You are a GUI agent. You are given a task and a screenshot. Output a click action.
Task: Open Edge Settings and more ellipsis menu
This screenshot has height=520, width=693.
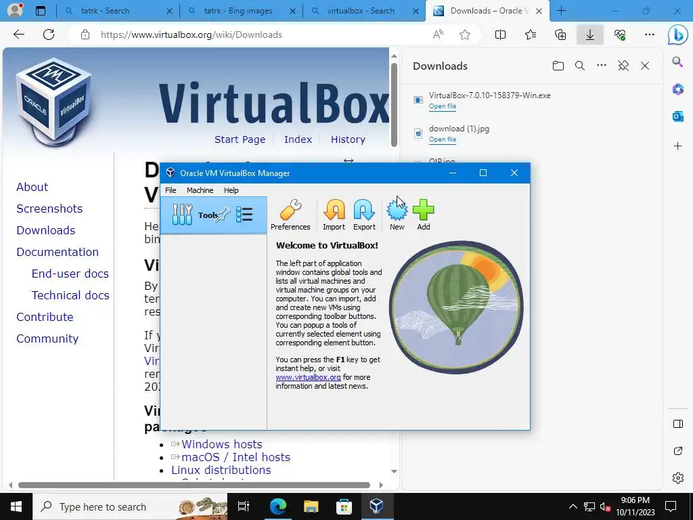click(649, 35)
